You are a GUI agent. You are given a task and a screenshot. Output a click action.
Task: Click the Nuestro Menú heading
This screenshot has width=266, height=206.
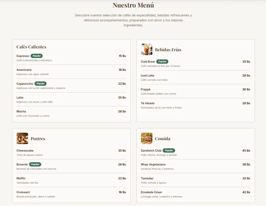click(133, 5)
